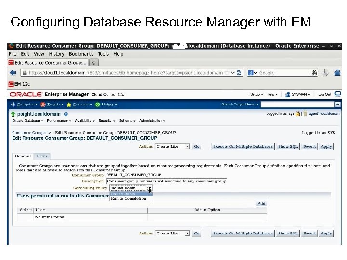Open the browser View menu
Viewport: 347px width, 260px height.
coord(39,54)
